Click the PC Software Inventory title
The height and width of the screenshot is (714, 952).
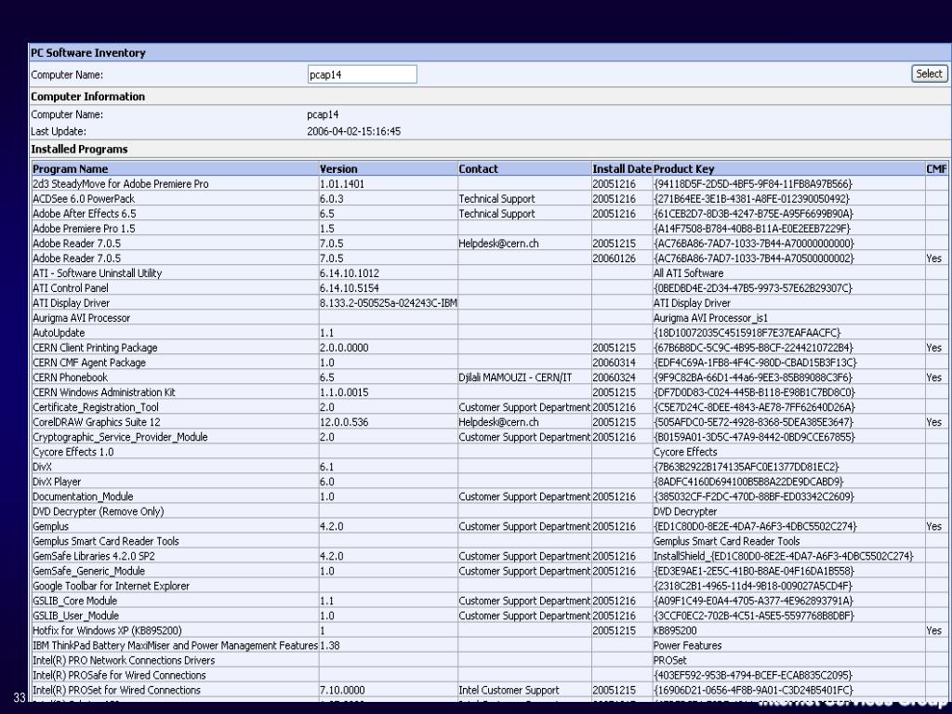pos(88,53)
